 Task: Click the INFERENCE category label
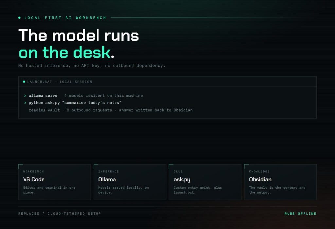pos(109,171)
